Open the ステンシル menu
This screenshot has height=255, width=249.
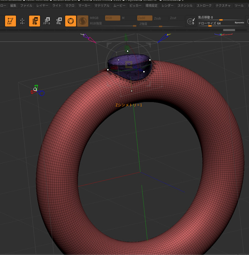point(185,6)
